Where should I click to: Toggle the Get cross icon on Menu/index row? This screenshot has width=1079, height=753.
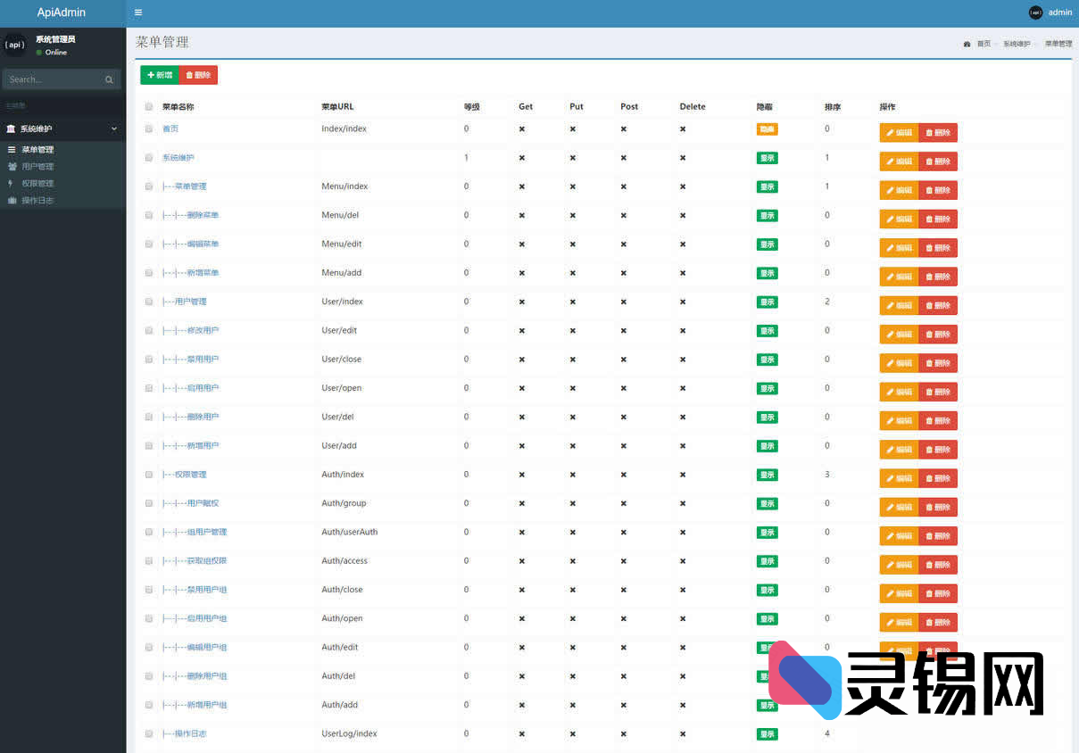pos(521,186)
